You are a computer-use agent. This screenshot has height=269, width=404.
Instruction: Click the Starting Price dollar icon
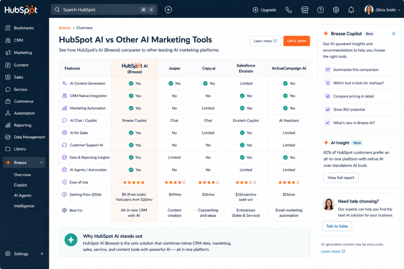click(64, 195)
